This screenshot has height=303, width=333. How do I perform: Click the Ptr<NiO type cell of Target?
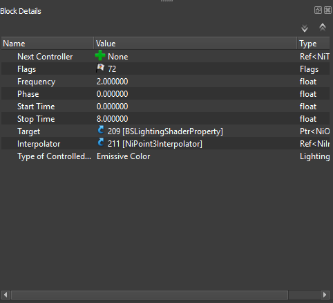314,131
